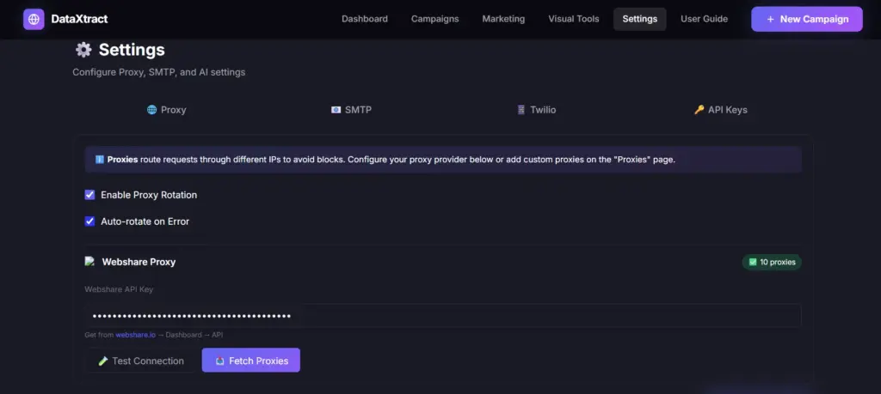The height and width of the screenshot is (394, 881).
Task: Click the envelope icon on SMTP tab
Action: tap(336, 110)
